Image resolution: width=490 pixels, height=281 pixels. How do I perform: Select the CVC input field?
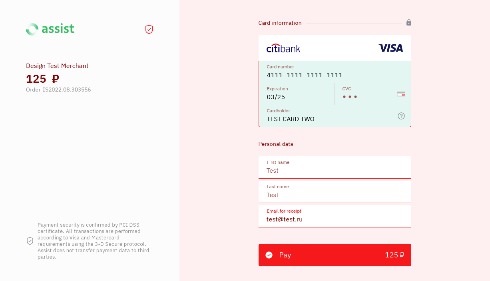[x=366, y=97]
